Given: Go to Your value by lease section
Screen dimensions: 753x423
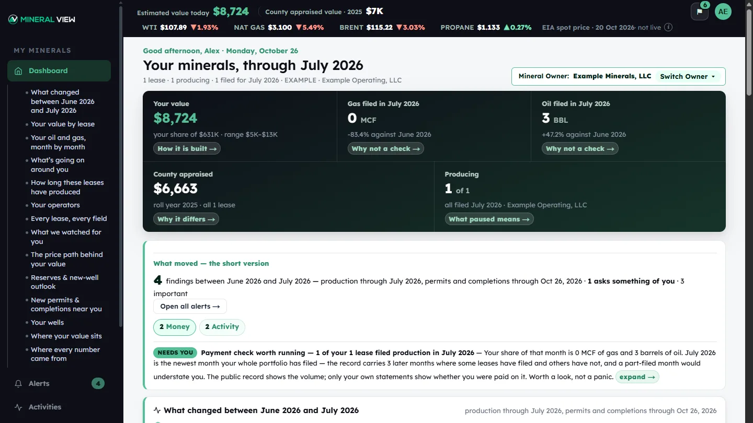Looking at the screenshot, I should 63,124.
